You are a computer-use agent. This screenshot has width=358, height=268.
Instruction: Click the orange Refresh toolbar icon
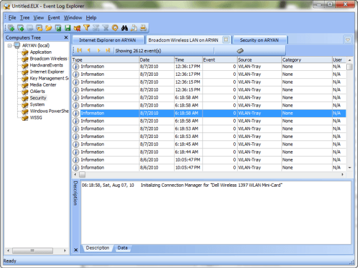click(115, 28)
